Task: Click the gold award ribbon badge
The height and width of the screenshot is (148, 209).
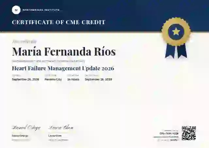Action: point(176,38)
